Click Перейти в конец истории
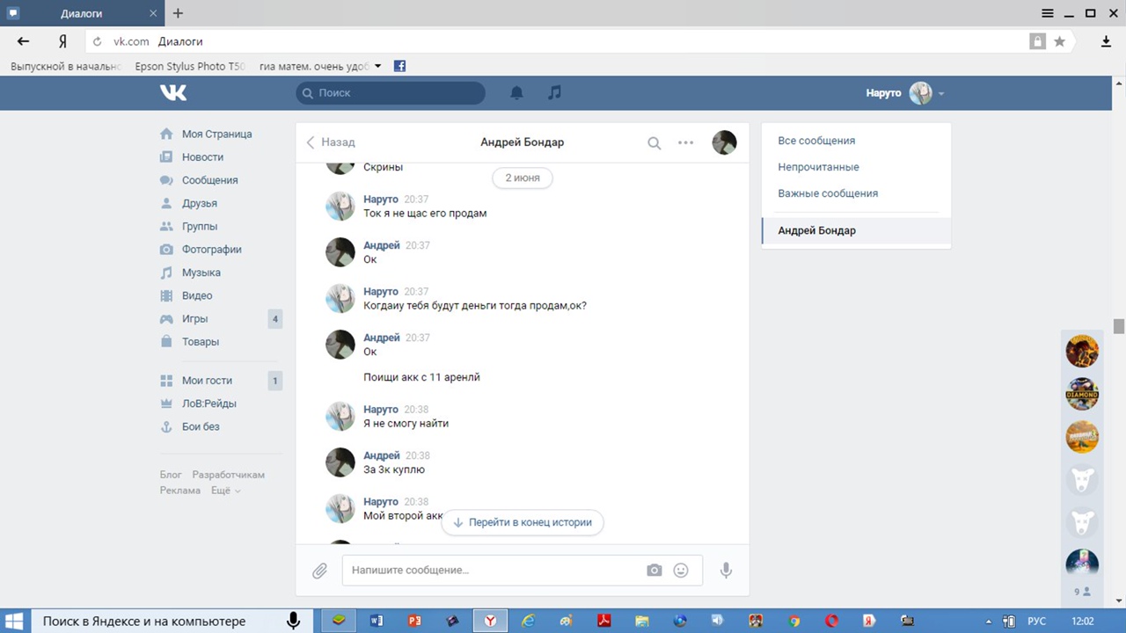The height and width of the screenshot is (633, 1126). pos(522,522)
